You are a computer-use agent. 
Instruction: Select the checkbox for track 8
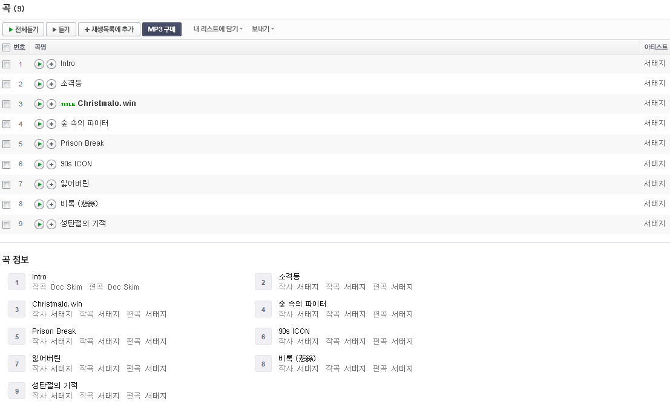click(x=7, y=204)
